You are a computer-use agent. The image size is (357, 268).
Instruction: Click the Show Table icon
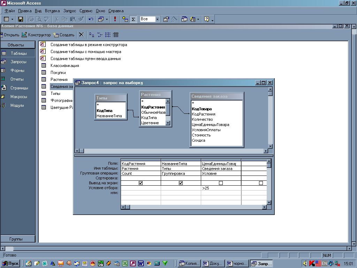tap(125, 19)
